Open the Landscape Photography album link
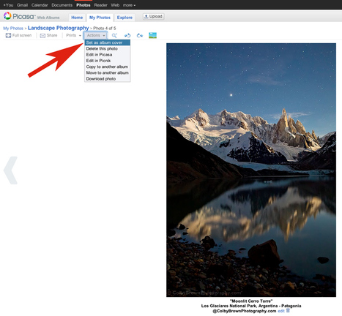Screen dimensions: 342x316 pos(58,28)
